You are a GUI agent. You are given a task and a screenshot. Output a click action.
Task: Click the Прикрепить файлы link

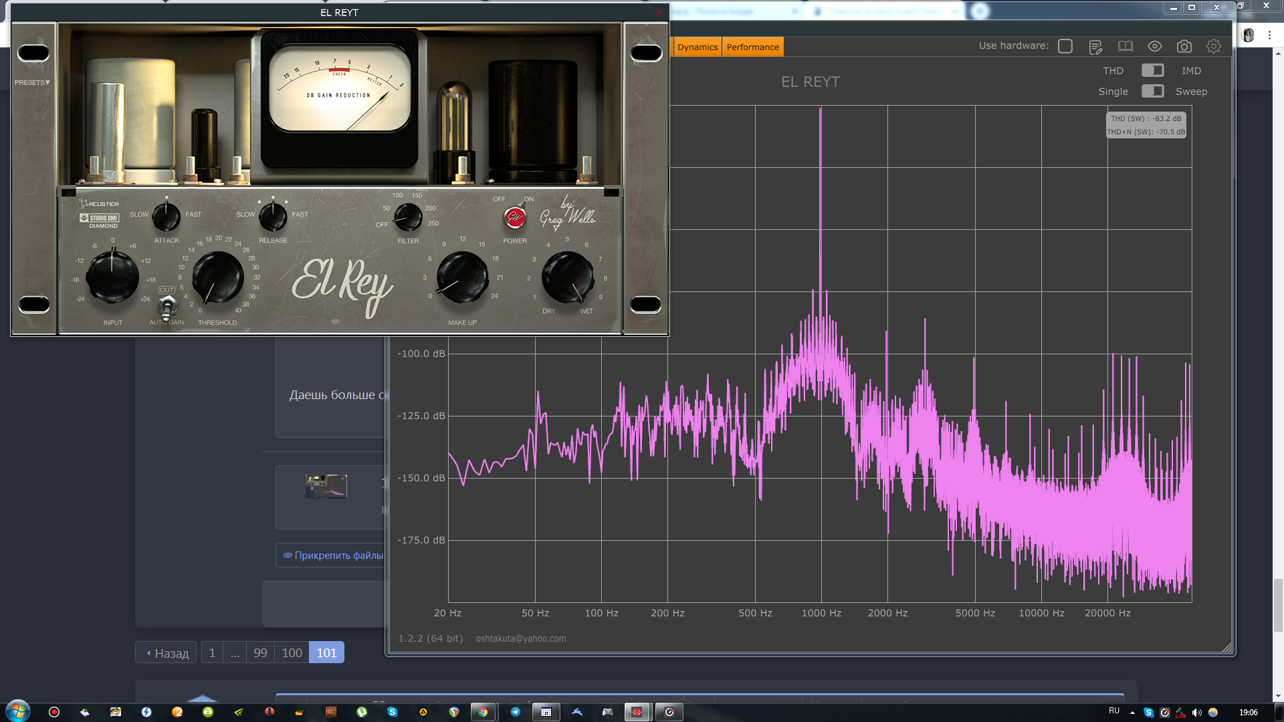(333, 555)
